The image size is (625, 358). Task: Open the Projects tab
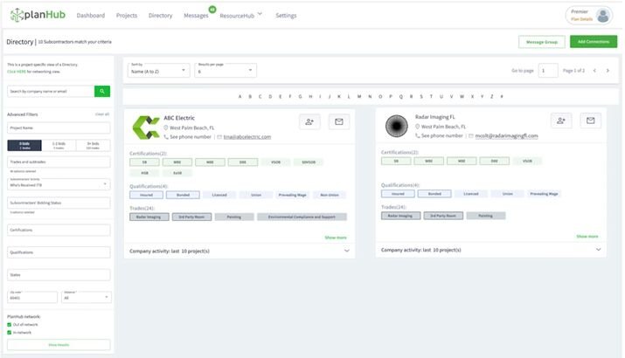127,16
